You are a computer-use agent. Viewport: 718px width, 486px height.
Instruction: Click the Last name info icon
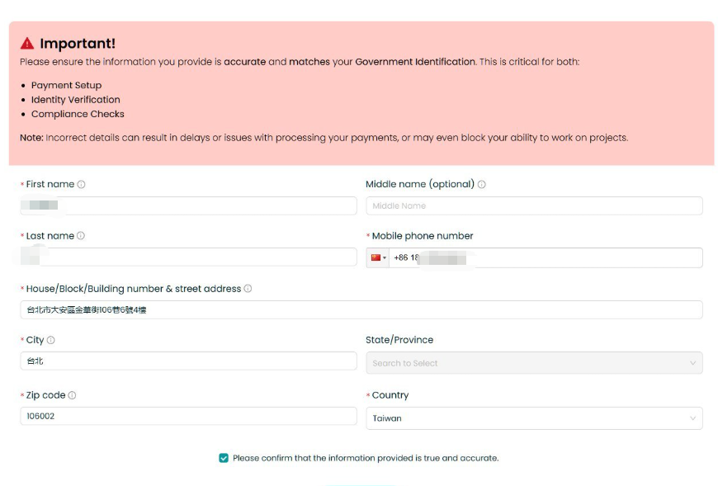pyautogui.click(x=81, y=236)
